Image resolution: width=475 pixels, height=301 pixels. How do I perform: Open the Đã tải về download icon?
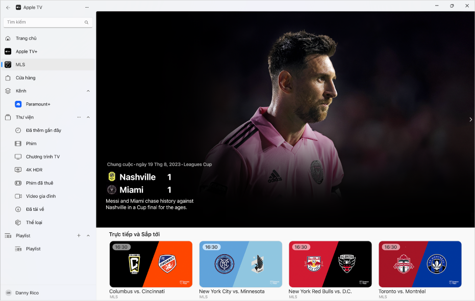pos(18,209)
